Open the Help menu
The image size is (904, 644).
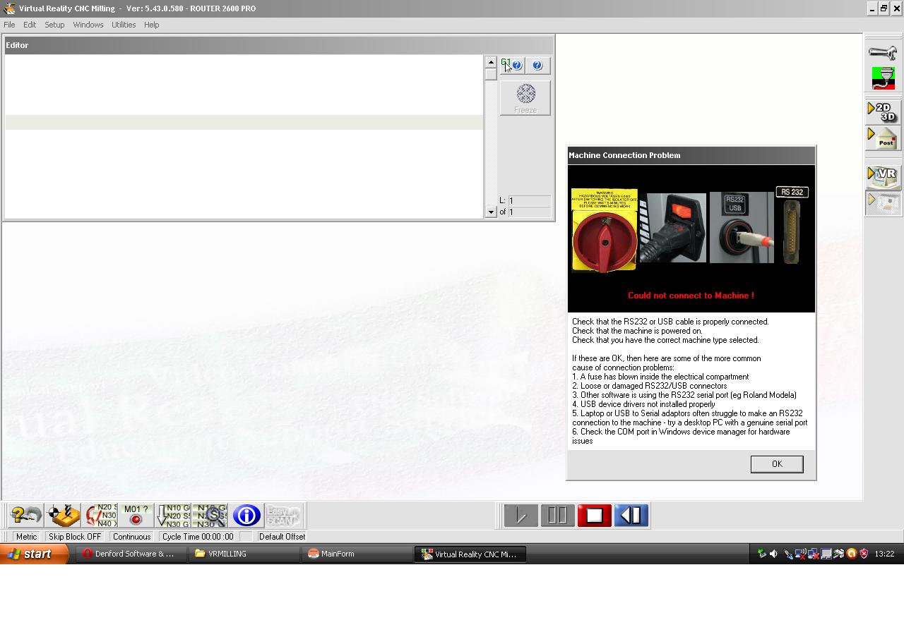(152, 25)
